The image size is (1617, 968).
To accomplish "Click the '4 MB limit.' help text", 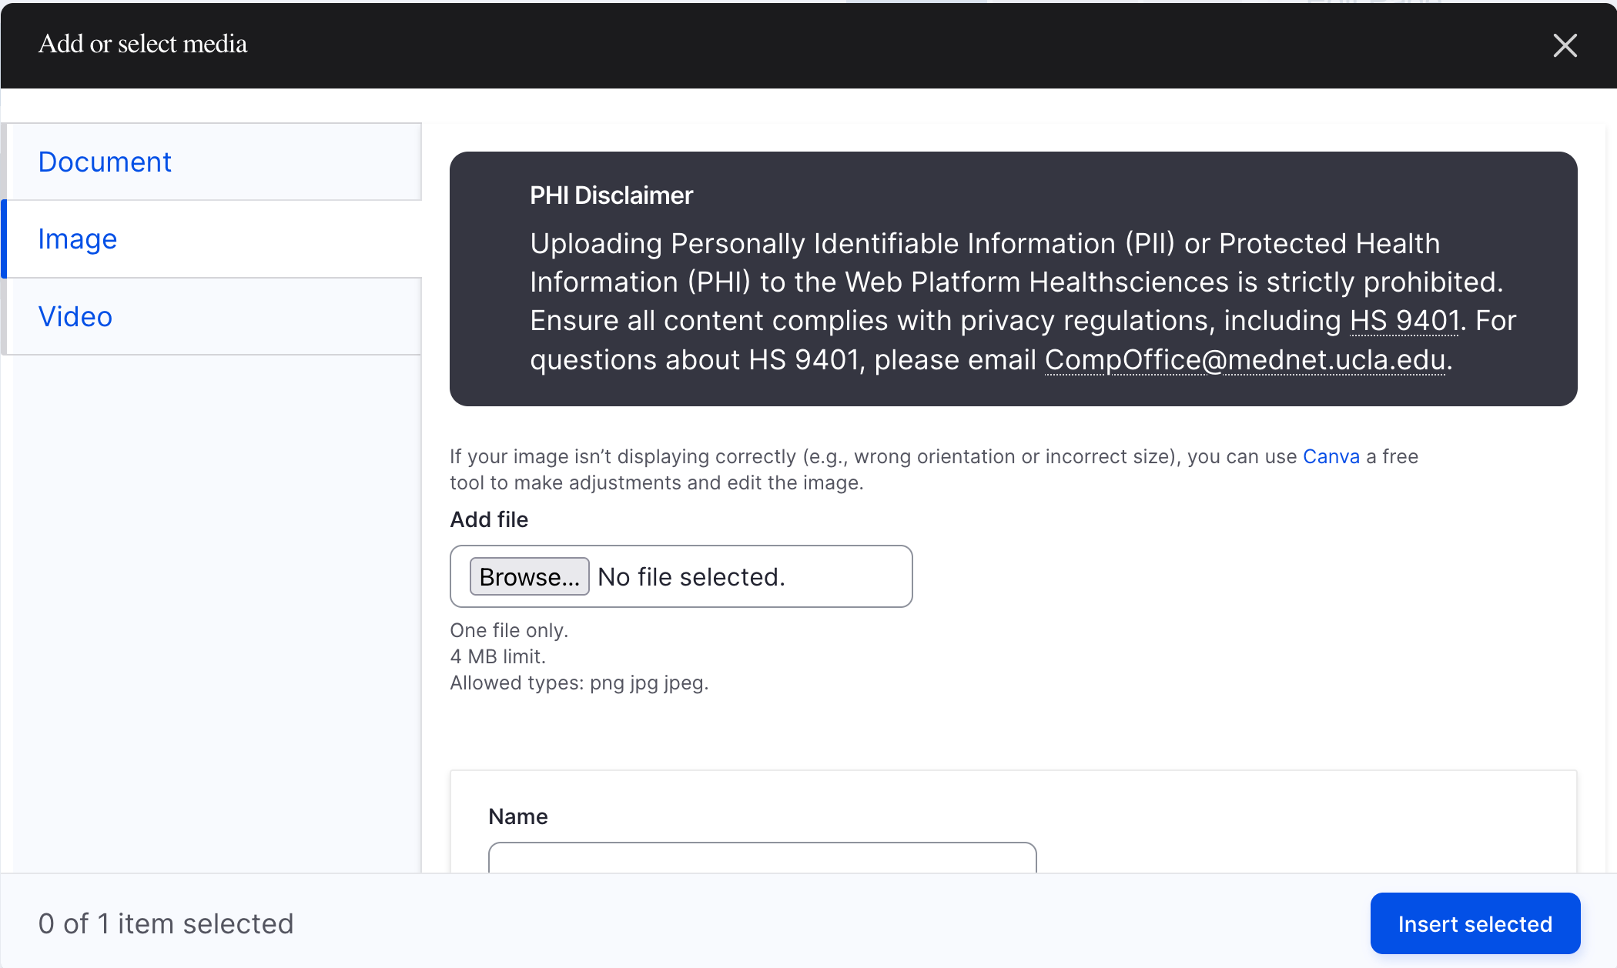I will 497,656.
